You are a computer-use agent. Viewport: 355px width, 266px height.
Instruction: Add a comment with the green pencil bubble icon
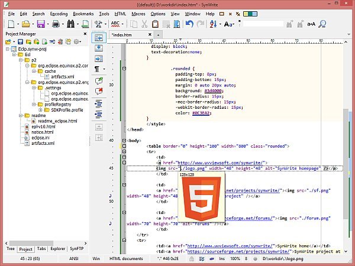[99, 81]
